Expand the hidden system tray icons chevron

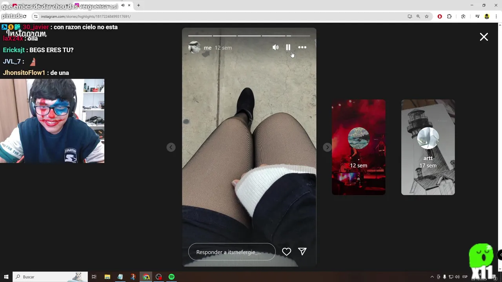[432, 277]
